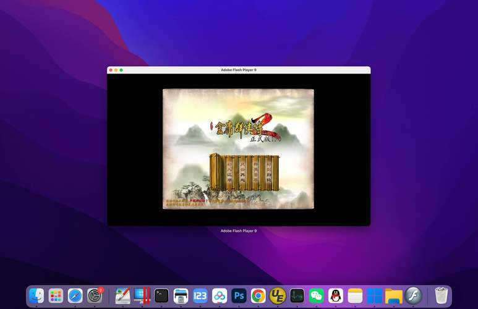
Task: Open the Windows 11 logo icon
Action: pos(374,295)
